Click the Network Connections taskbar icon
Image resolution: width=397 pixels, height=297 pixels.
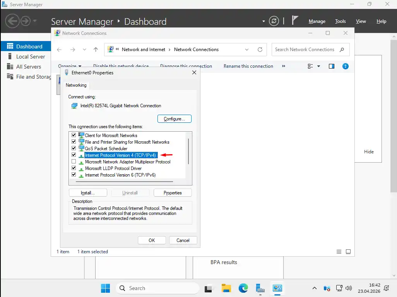tap(277, 288)
